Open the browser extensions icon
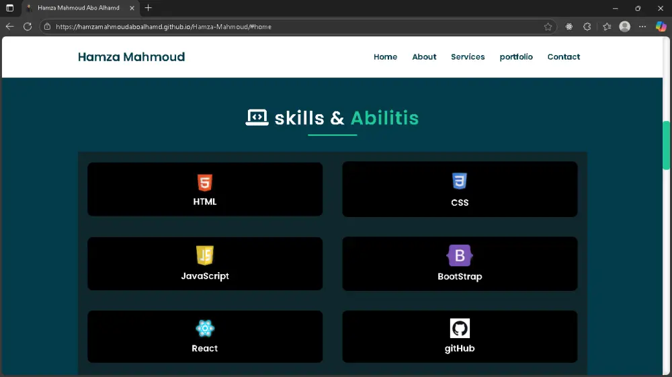672x377 pixels. (587, 27)
